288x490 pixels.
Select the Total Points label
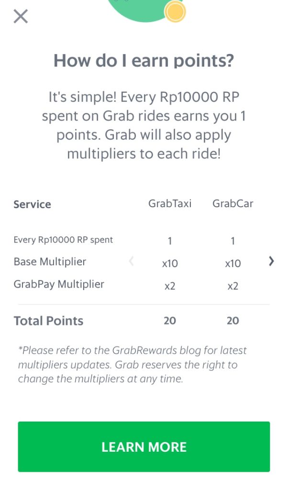pyautogui.click(x=48, y=321)
